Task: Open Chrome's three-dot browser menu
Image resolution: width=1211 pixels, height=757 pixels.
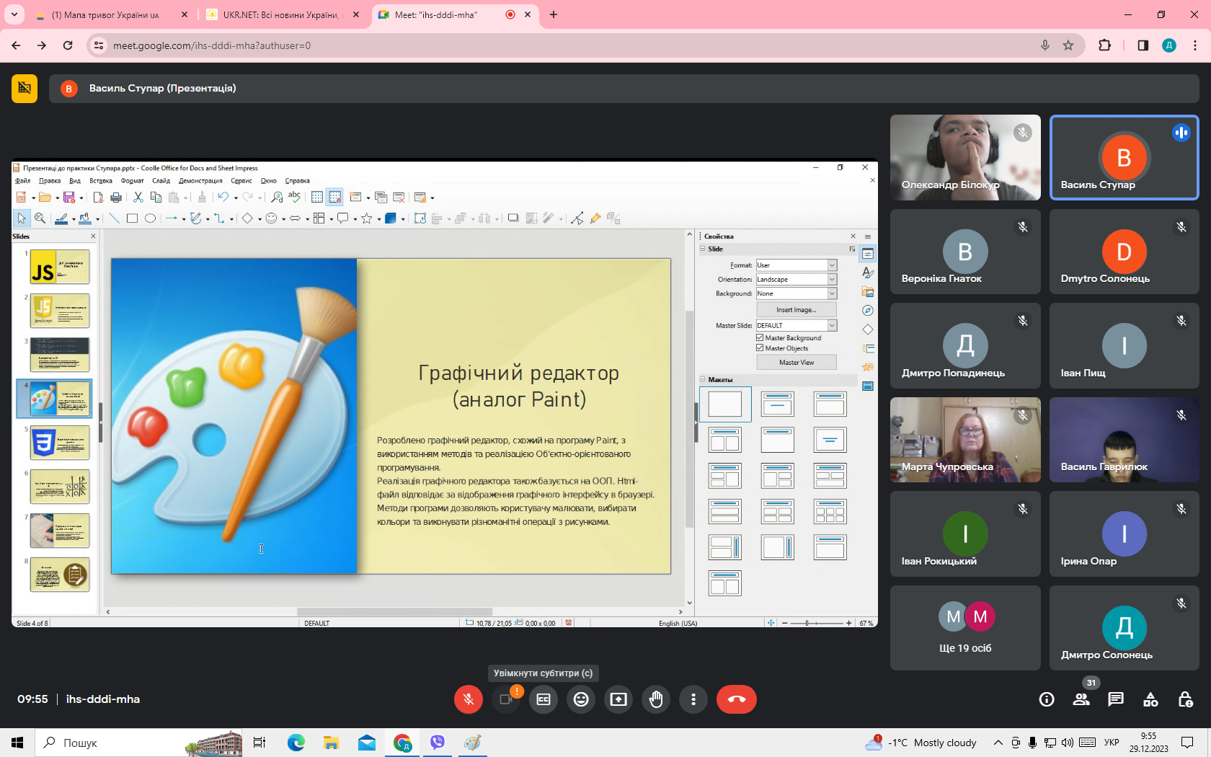Action: click(x=1195, y=45)
